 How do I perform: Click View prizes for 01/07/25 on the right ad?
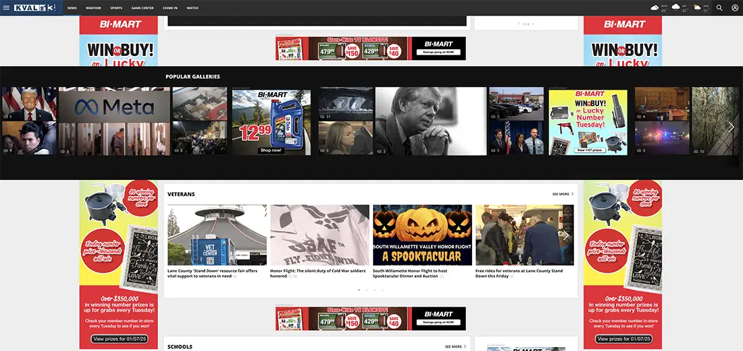[x=625, y=339]
